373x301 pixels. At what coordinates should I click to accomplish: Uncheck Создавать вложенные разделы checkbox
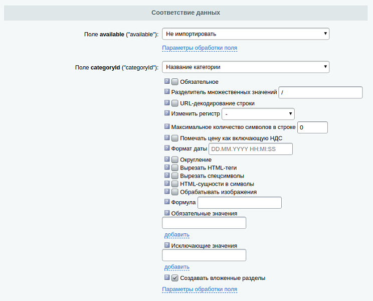click(175, 278)
